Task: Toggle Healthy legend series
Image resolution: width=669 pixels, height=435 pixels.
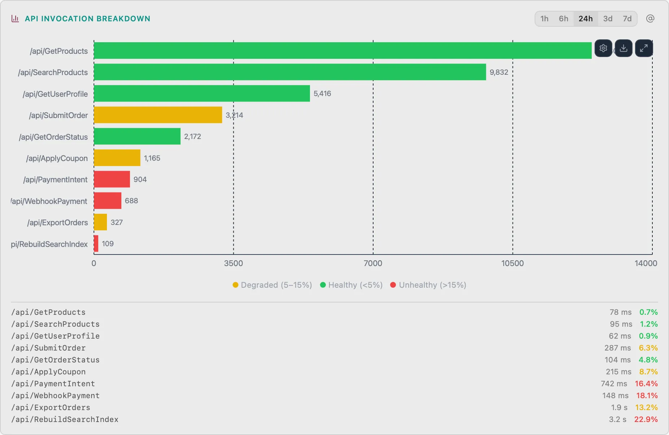Action: click(x=351, y=285)
